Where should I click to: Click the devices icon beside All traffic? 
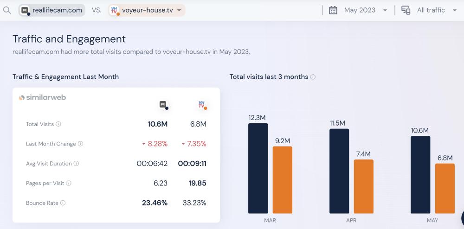(x=406, y=10)
